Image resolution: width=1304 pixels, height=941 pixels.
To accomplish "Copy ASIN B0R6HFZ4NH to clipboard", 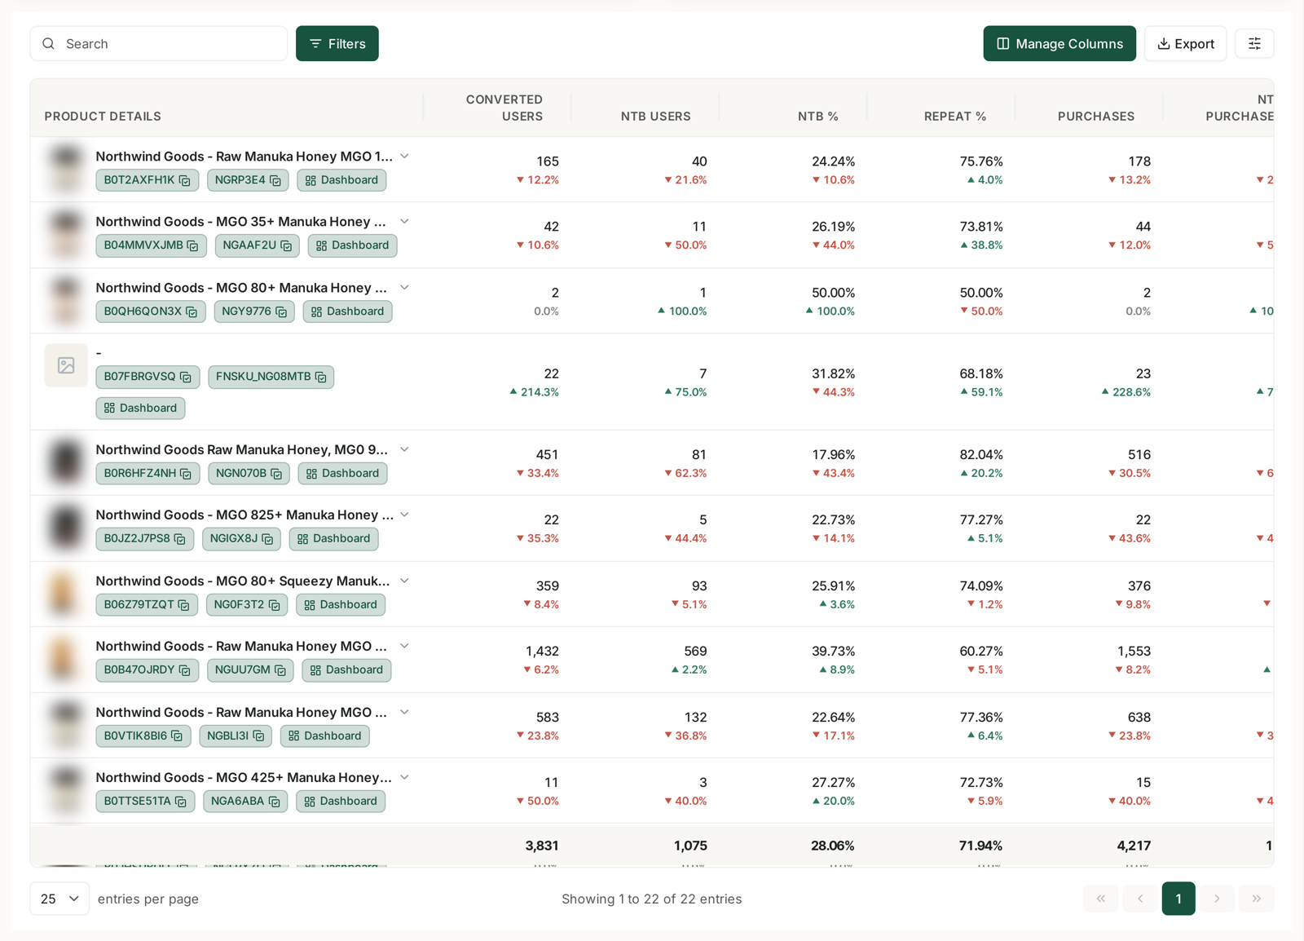I will click(x=186, y=474).
